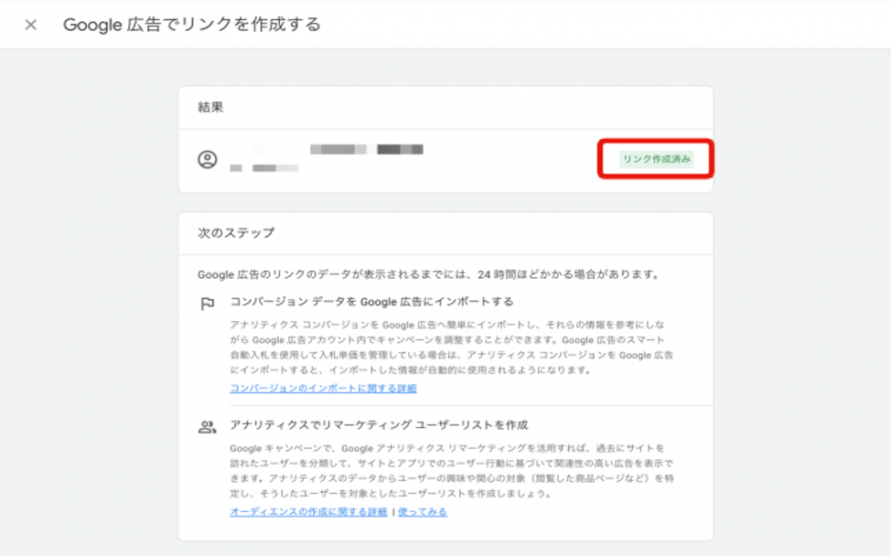This screenshot has height=556, width=891.
Task: Click the flag icon beside コンバージョン データ
Action: (x=208, y=304)
